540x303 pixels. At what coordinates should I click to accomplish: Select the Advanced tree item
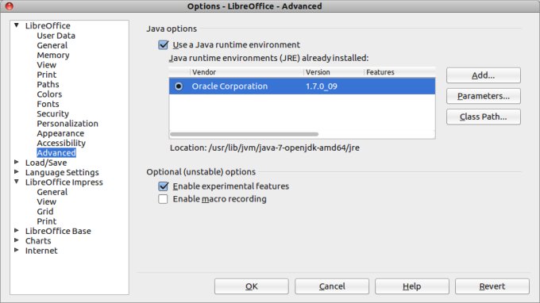pyautogui.click(x=56, y=153)
